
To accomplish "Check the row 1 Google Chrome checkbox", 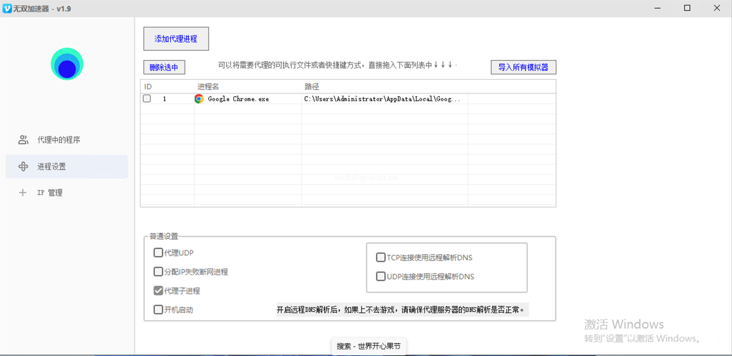I will coord(147,99).
